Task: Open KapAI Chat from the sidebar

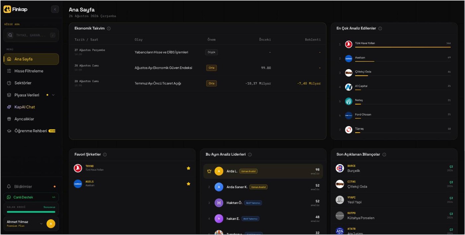Action: 31,107
